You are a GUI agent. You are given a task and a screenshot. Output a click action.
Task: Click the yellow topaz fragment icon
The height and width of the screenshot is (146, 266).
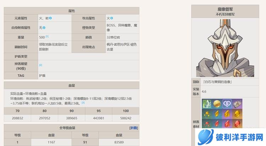tap(217, 114)
